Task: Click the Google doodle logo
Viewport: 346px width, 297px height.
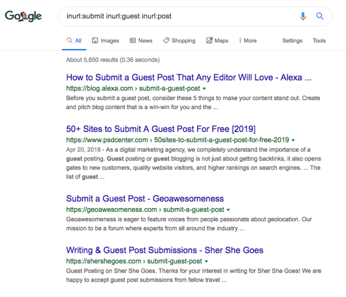Action: (x=23, y=16)
